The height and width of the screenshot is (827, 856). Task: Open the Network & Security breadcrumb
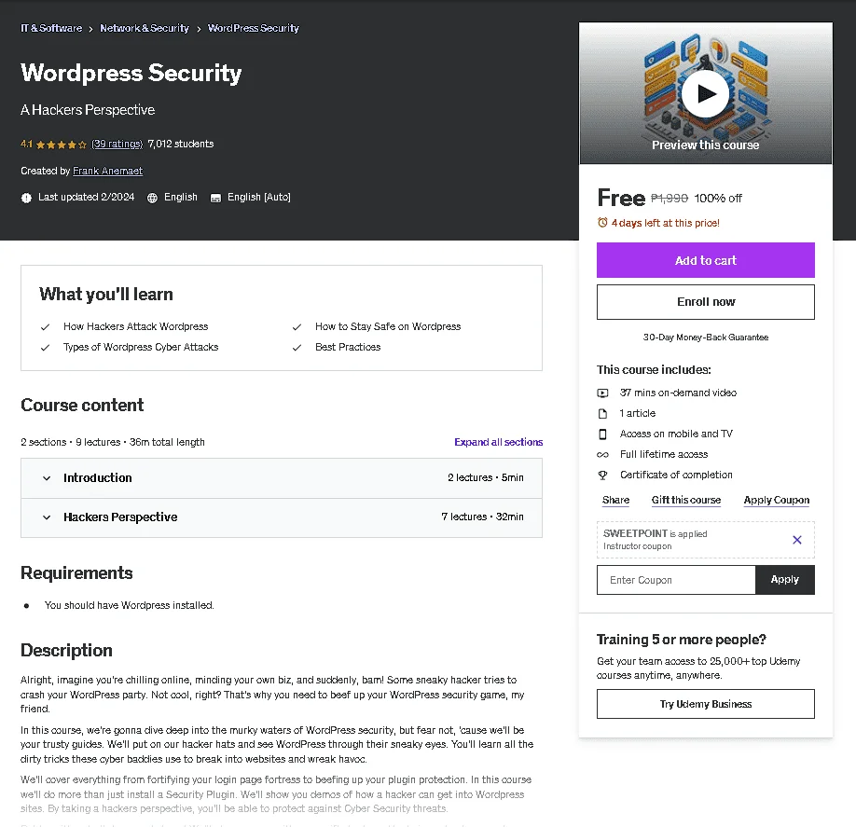pyautogui.click(x=145, y=28)
